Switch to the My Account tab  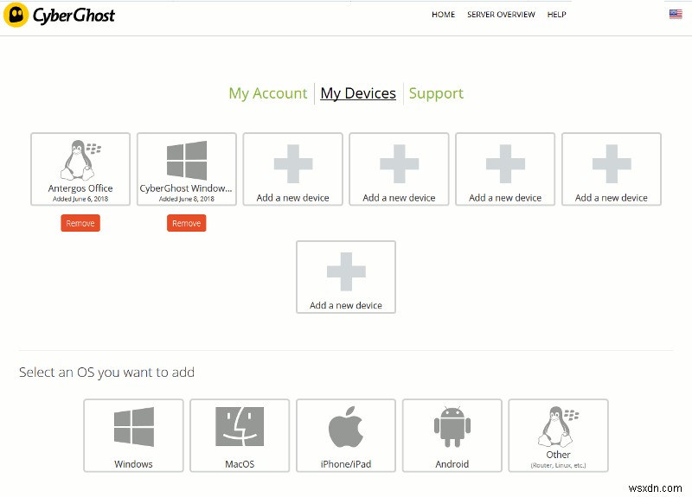268,93
